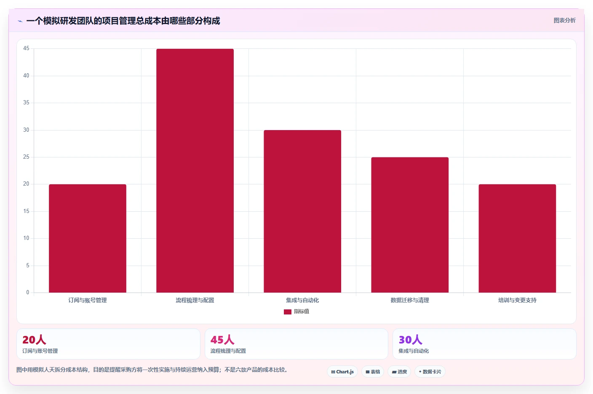The height and width of the screenshot is (394, 593).
Task: Click the Chart.js tag
Action: pyautogui.click(x=342, y=372)
